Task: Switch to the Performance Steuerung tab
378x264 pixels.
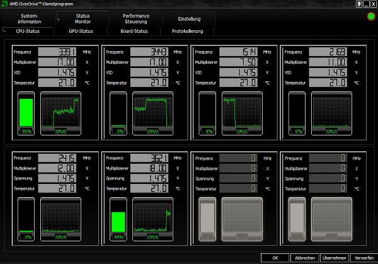Action: tap(135, 18)
